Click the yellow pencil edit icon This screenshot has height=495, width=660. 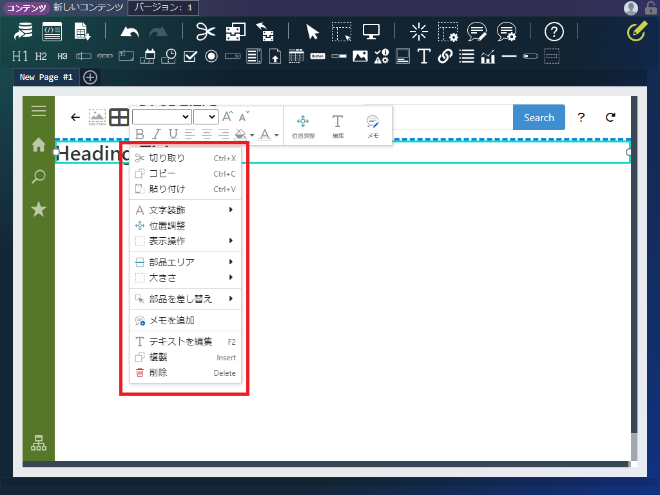pos(637,31)
